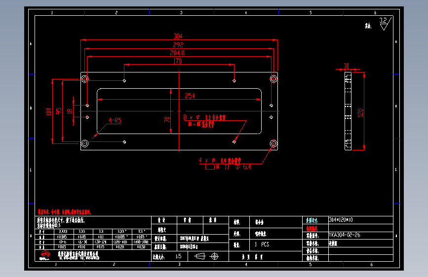Select the counterbored hole at plate's bottom-right corner
The height and width of the screenshot is (277, 428).
click(x=273, y=143)
